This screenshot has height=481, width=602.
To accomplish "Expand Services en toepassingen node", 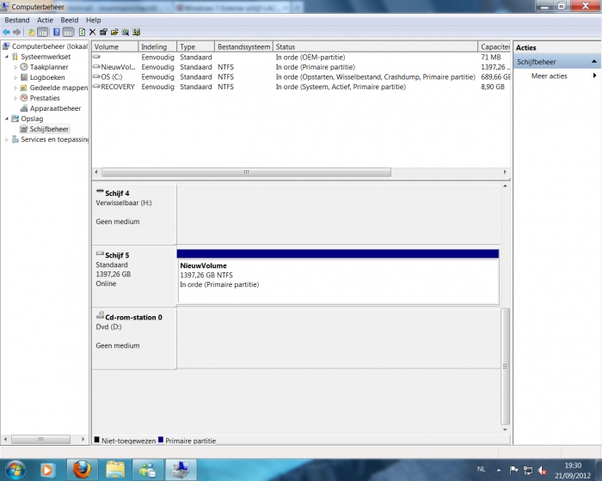I will click(x=7, y=140).
